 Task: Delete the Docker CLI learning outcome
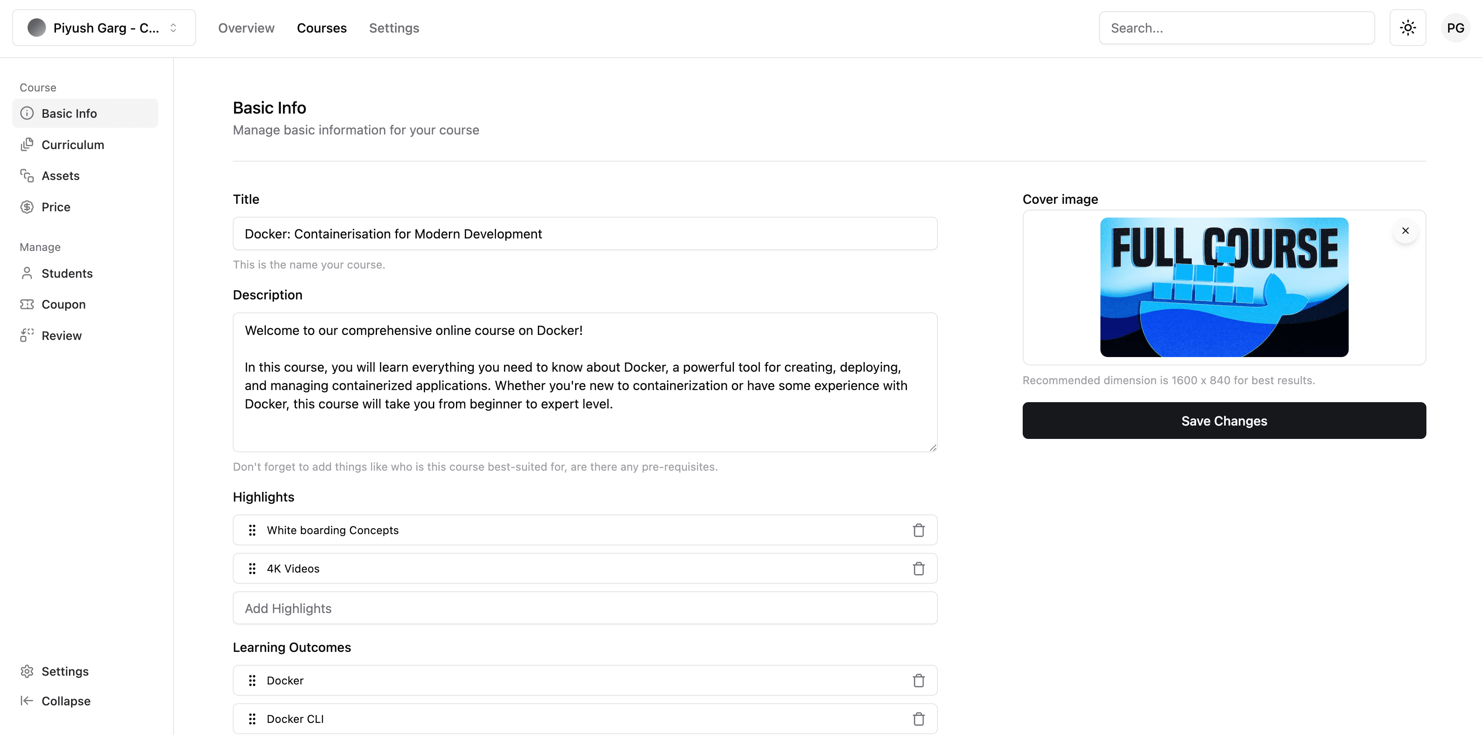tap(918, 719)
